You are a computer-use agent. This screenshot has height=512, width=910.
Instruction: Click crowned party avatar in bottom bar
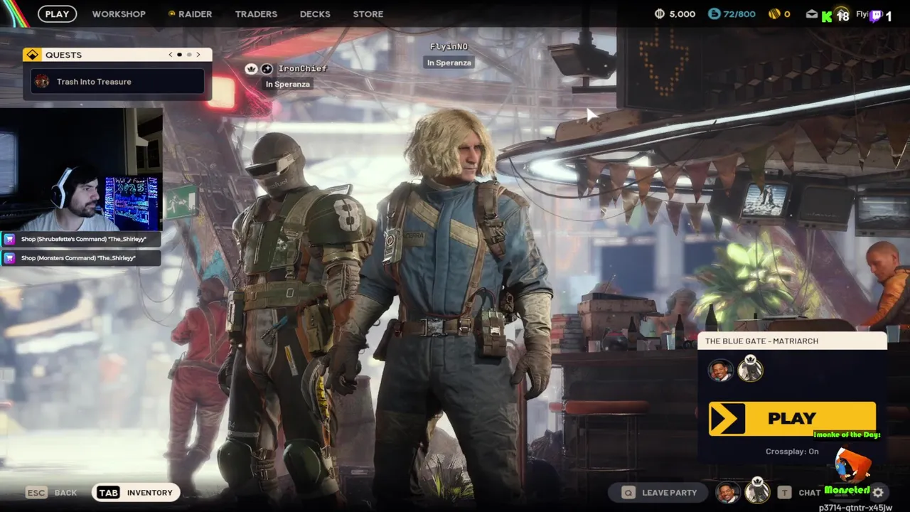click(x=757, y=491)
